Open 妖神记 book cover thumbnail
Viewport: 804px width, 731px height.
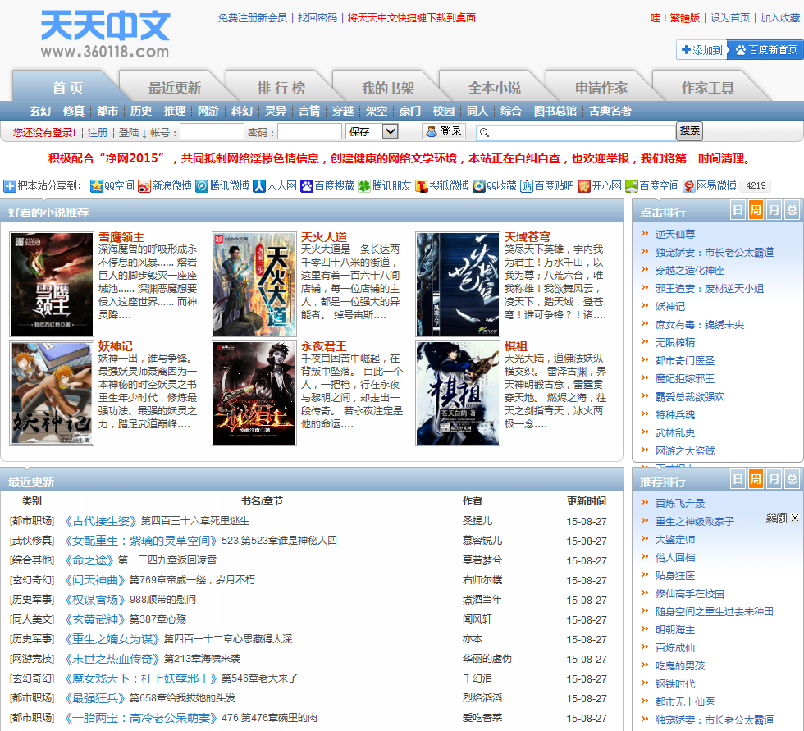pos(51,393)
